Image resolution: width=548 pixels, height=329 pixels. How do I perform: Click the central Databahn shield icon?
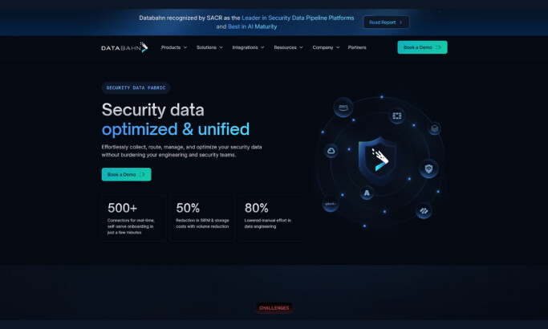[380, 160]
